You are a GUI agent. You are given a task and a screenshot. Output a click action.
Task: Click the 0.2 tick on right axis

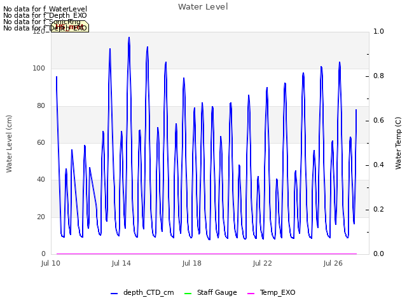pyautogui.click(x=378, y=209)
